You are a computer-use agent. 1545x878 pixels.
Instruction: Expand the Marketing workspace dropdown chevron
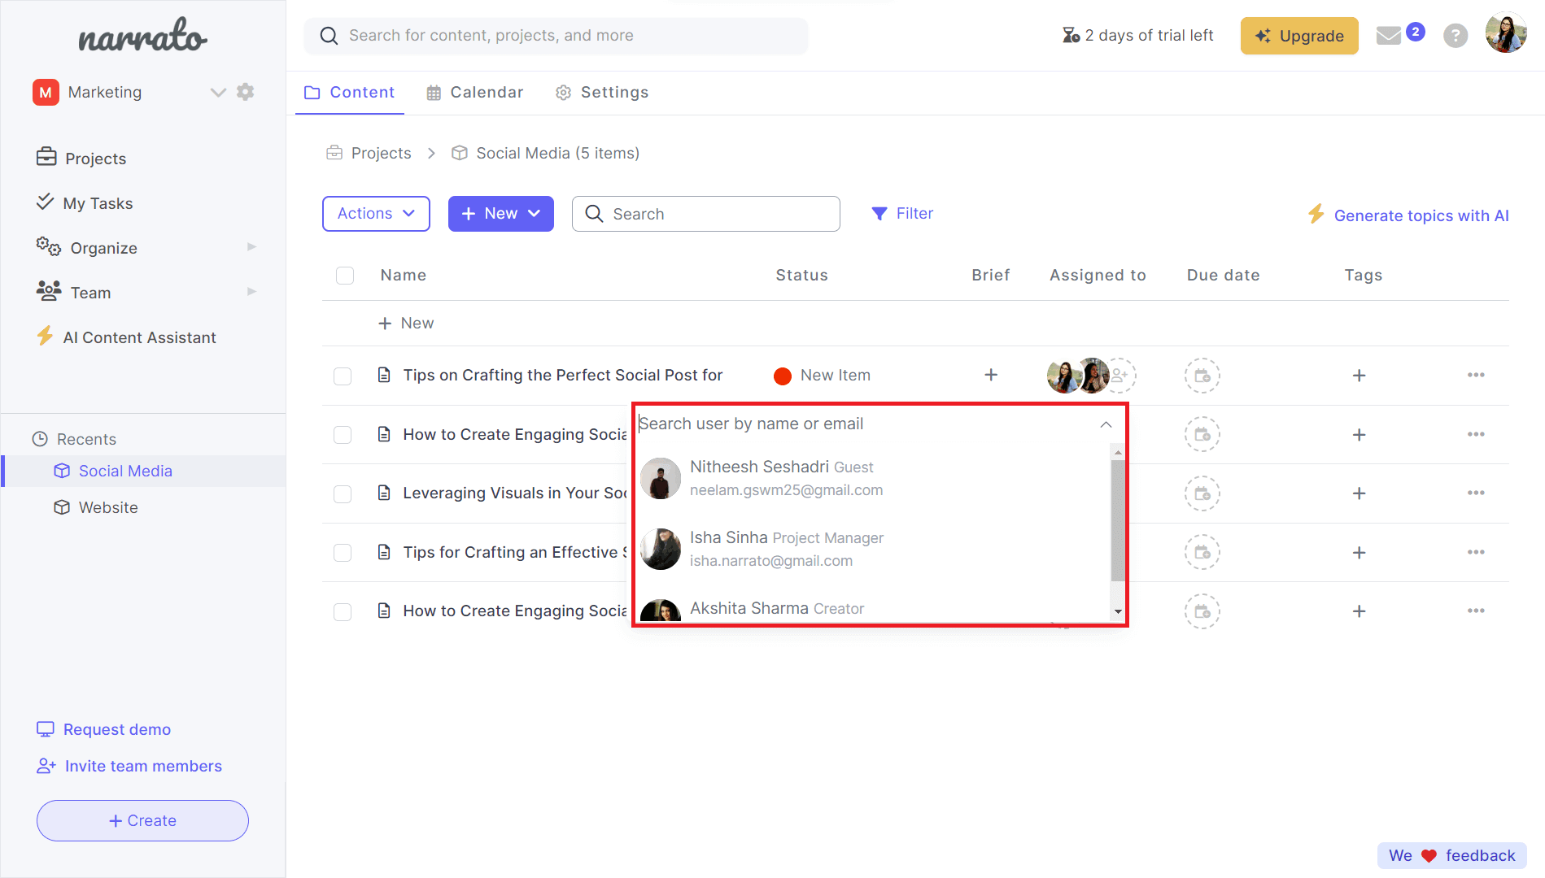click(217, 93)
